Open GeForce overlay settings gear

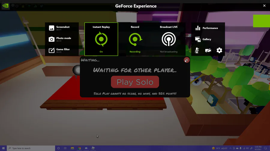[x=219, y=50]
